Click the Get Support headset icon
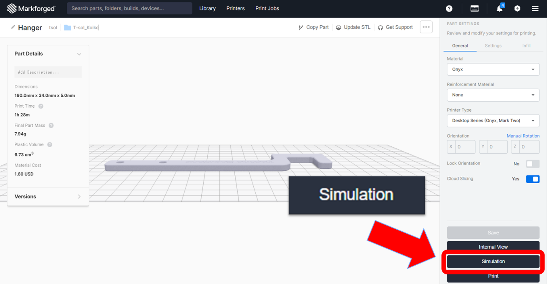The height and width of the screenshot is (284, 547). (380, 27)
